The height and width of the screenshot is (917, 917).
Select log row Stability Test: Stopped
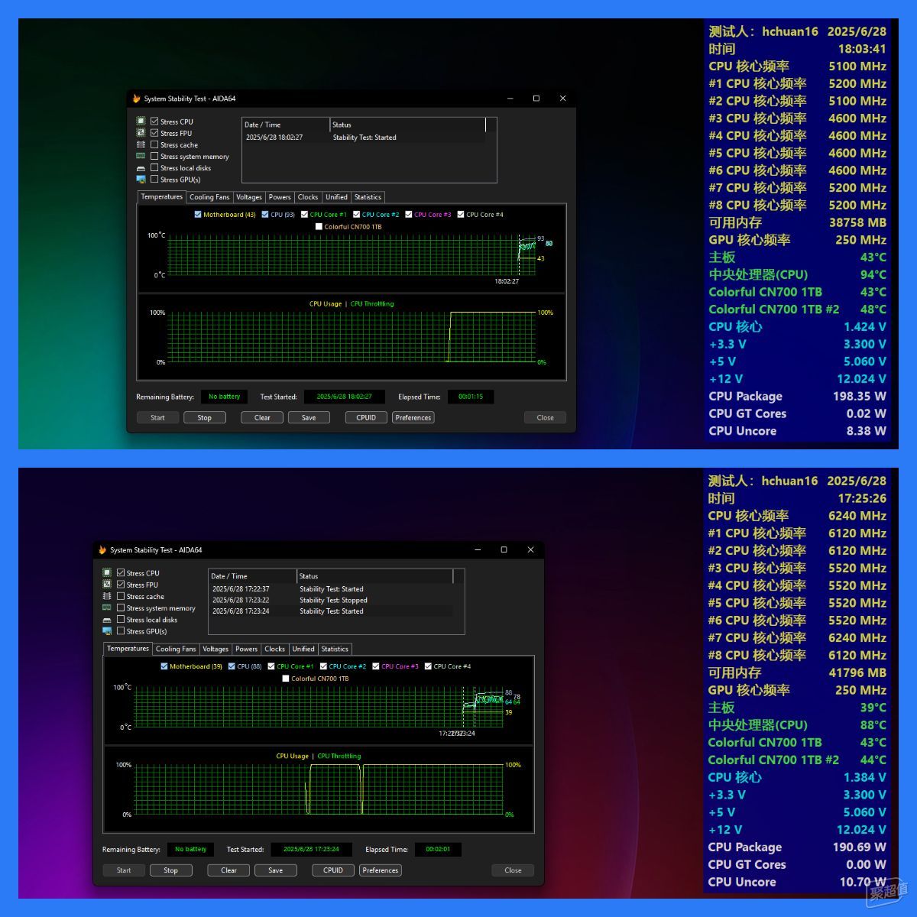(330, 600)
